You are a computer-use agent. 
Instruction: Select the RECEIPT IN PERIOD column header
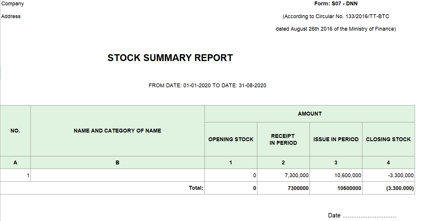coord(283,139)
